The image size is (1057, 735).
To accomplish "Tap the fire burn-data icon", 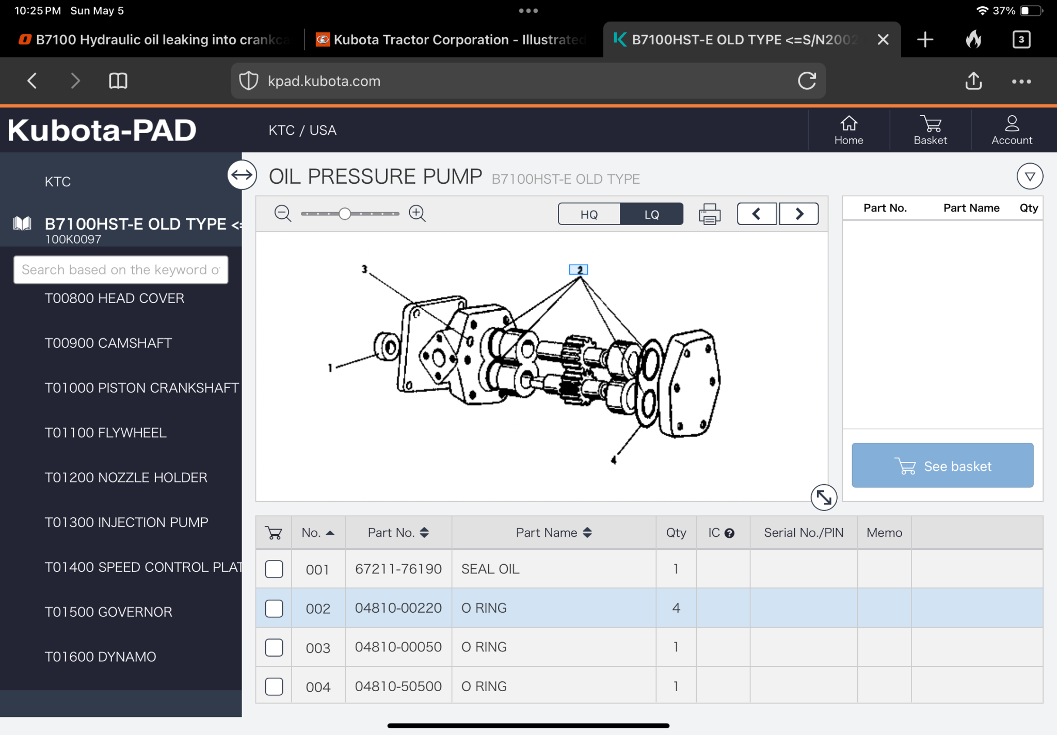I will tap(973, 39).
